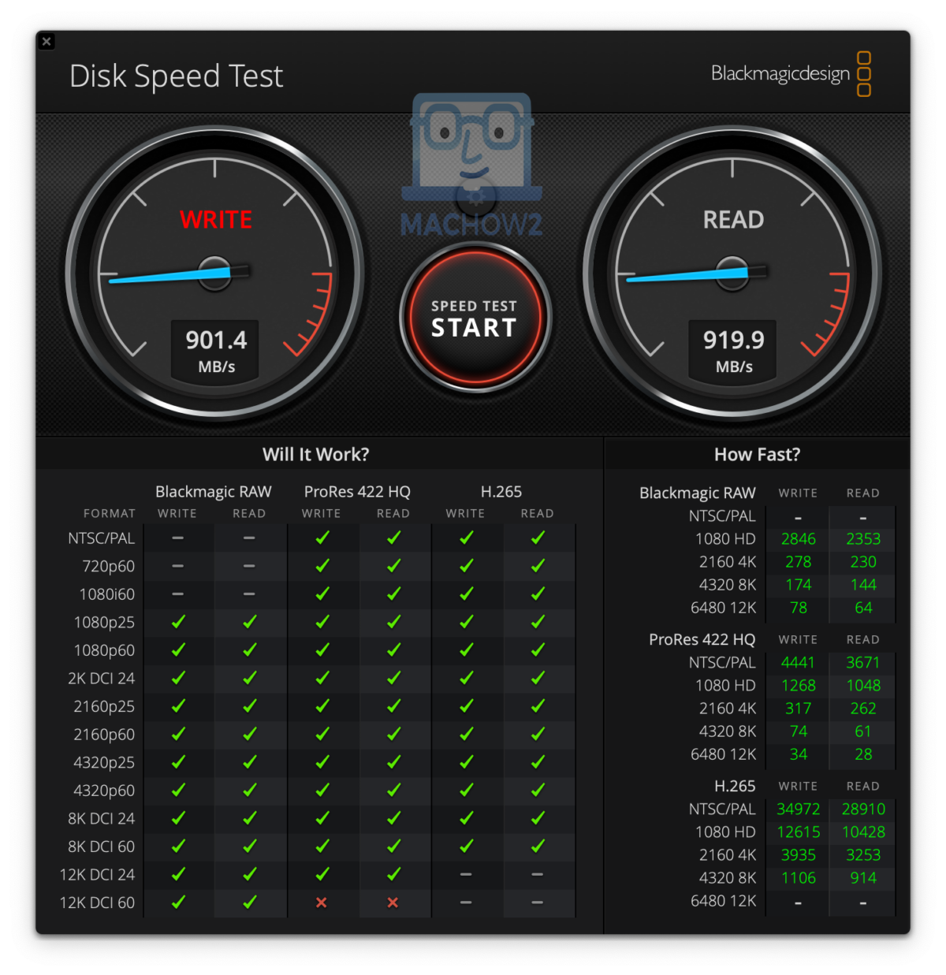The height and width of the screenshot is (975, 946).
Task: Click the Blackmagicdesign logo
Action: pyautogui.click(x=790, y=74)
